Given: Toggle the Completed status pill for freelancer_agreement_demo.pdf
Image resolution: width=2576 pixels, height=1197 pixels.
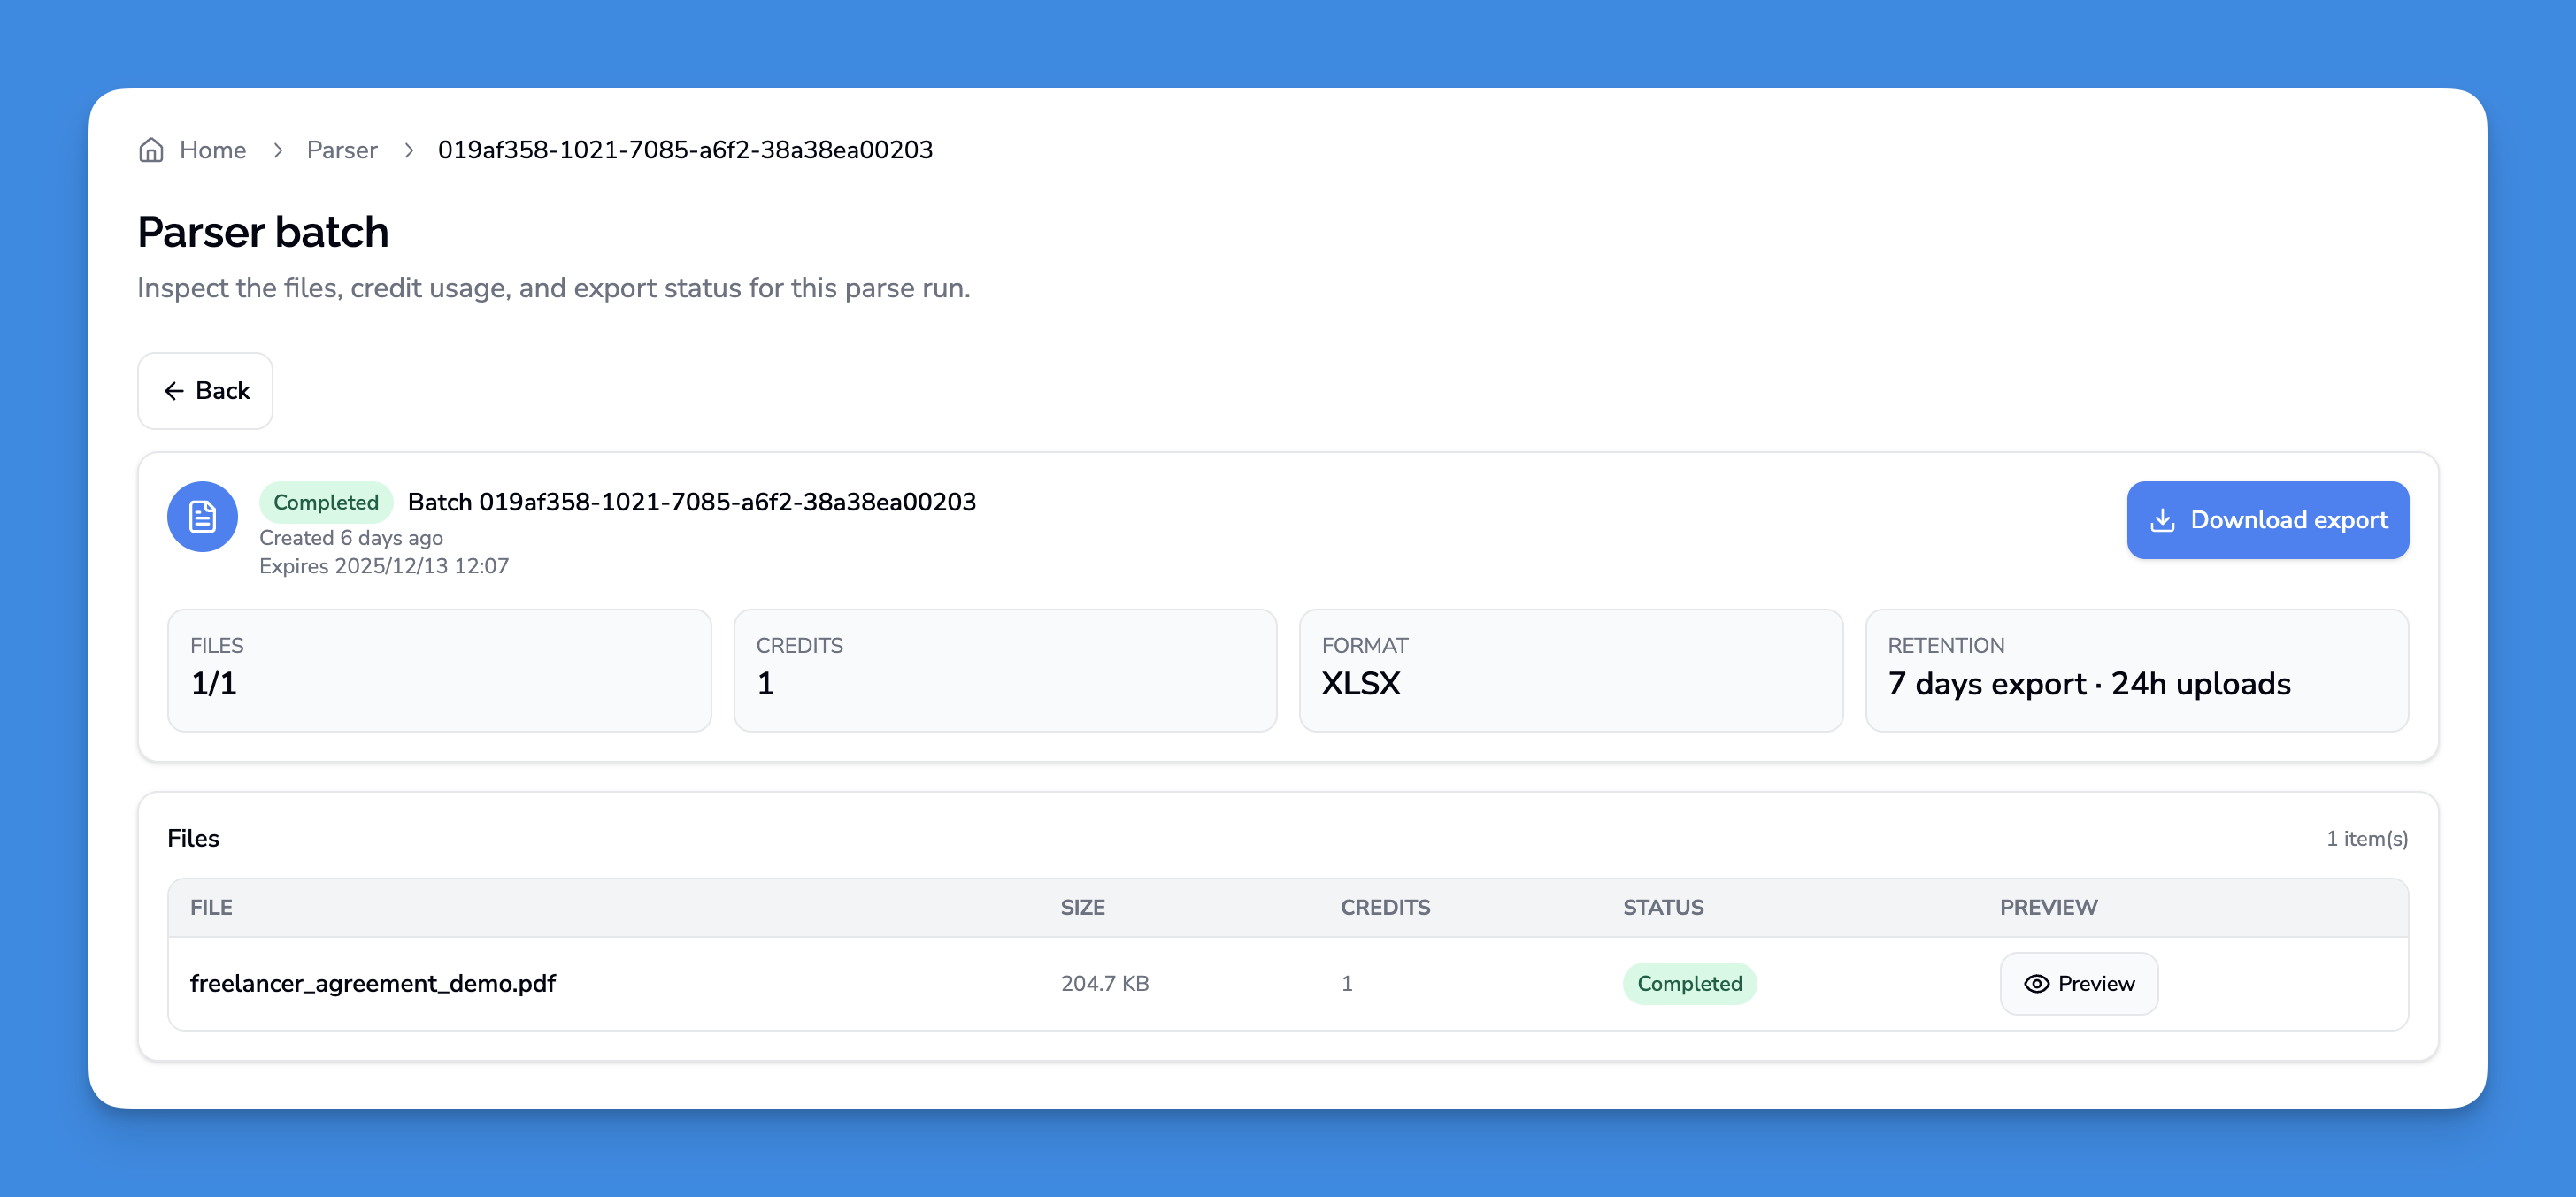Looking at the screenshot, I should point(1689,984).
